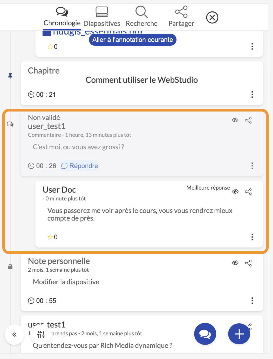Add new annotation with plus button

coord(239,334)
